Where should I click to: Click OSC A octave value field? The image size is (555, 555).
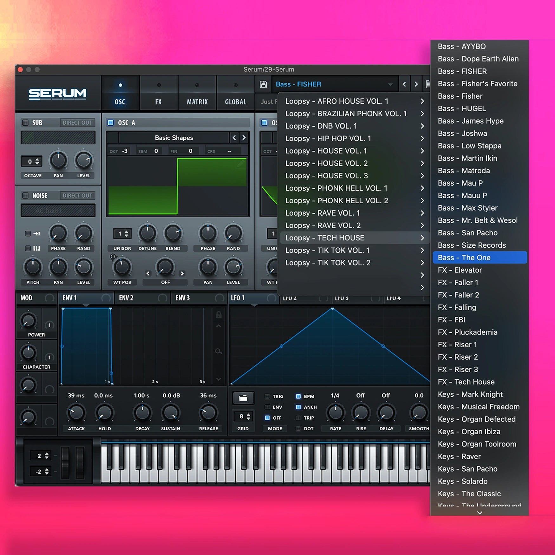125,151
